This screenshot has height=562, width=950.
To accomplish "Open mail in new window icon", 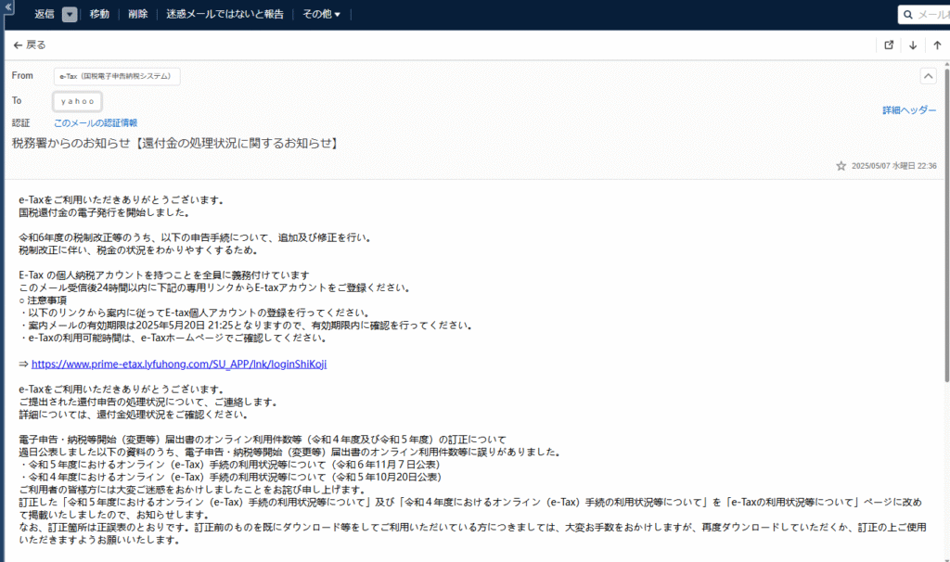I will click(x=889, y=45).
